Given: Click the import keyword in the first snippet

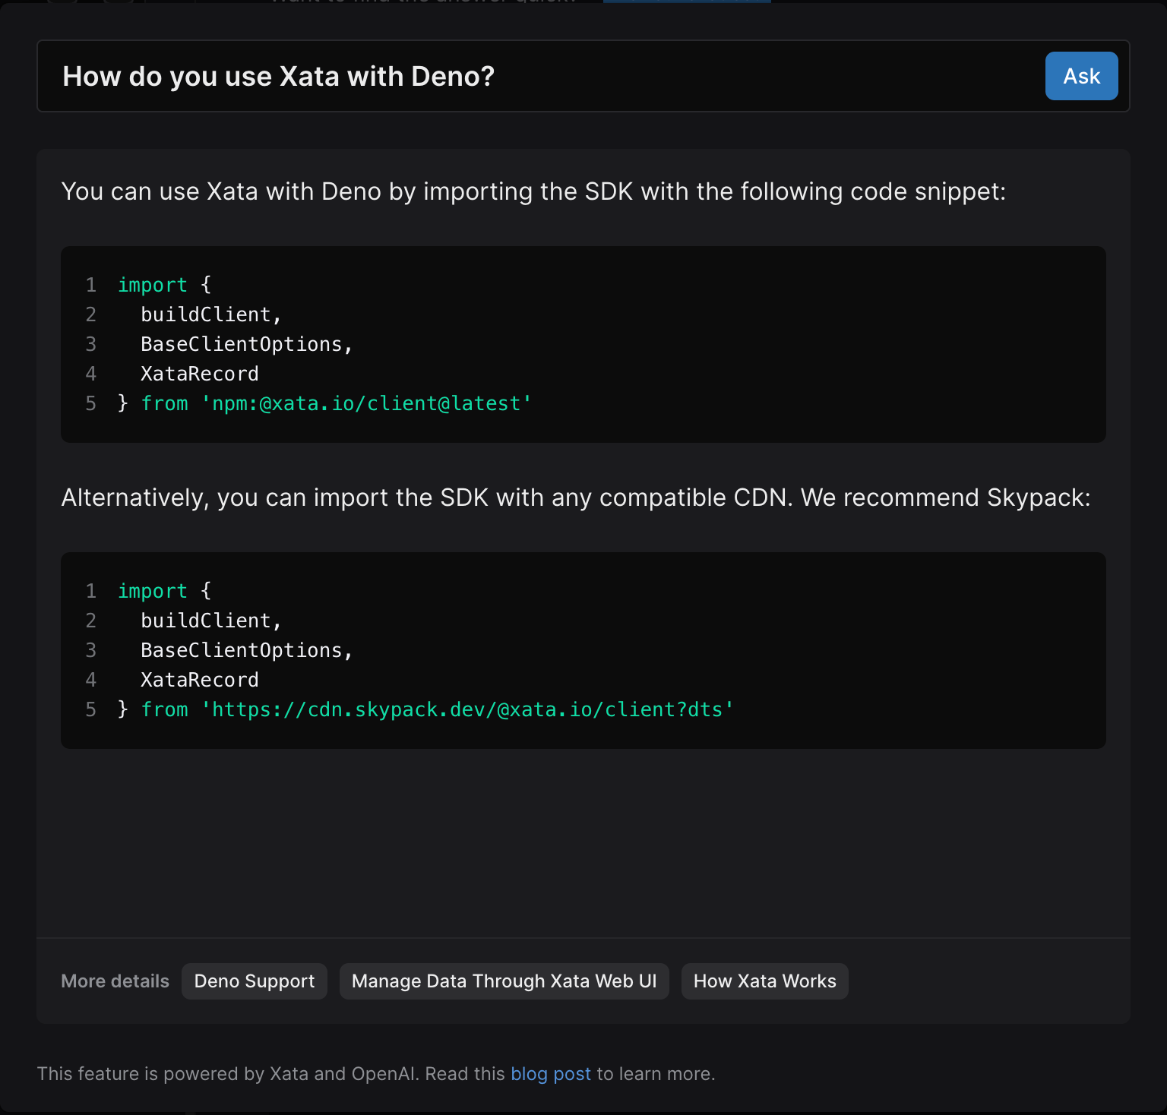Looking at the screenshot, I should pyautogui.click(x=152, y=285).
